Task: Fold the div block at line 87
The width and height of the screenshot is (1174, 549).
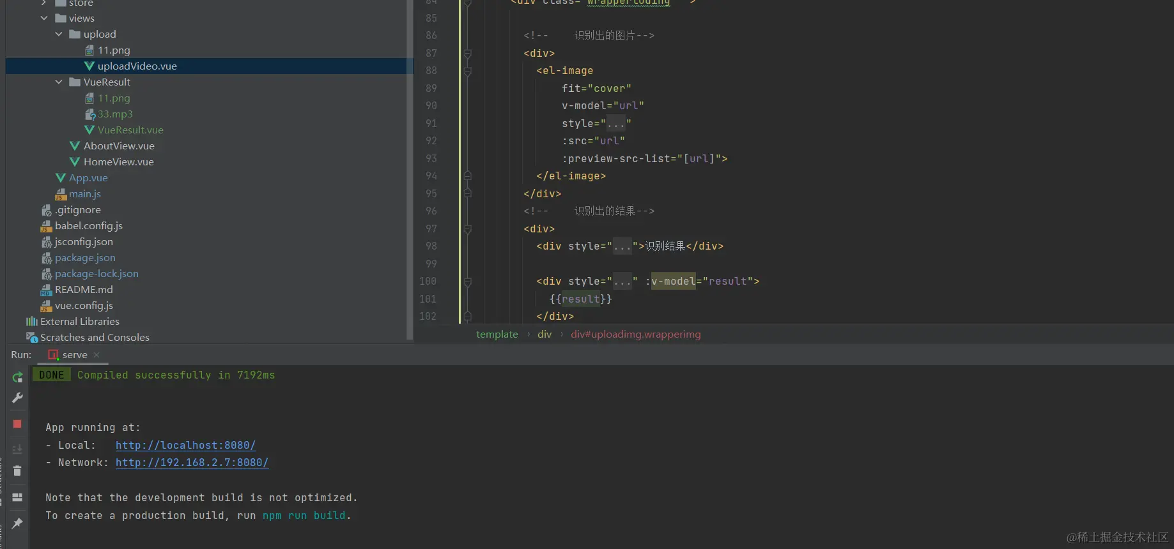Action: [x=468, y=54]
